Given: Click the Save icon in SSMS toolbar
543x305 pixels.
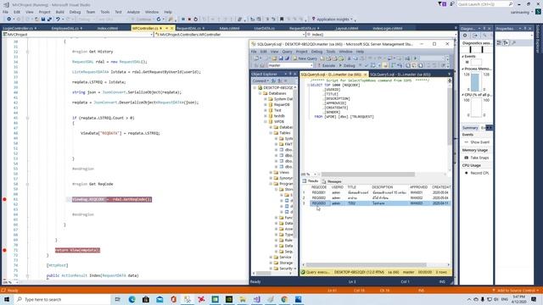Looking at the screenshot, I should coord(281,58).
